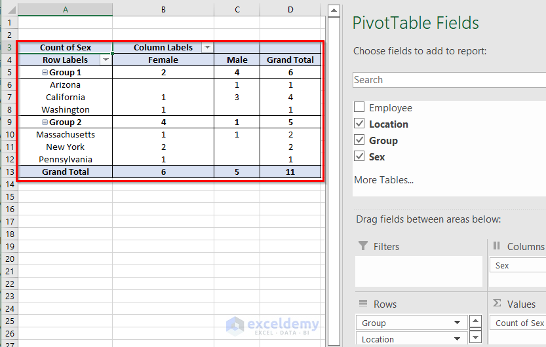Select the Location field name
This screenshot has width=546, height=347.
point(389,124)
